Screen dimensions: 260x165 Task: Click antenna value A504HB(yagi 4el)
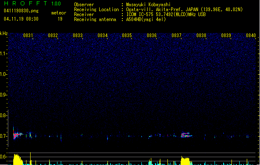click(x=146, y=19)
